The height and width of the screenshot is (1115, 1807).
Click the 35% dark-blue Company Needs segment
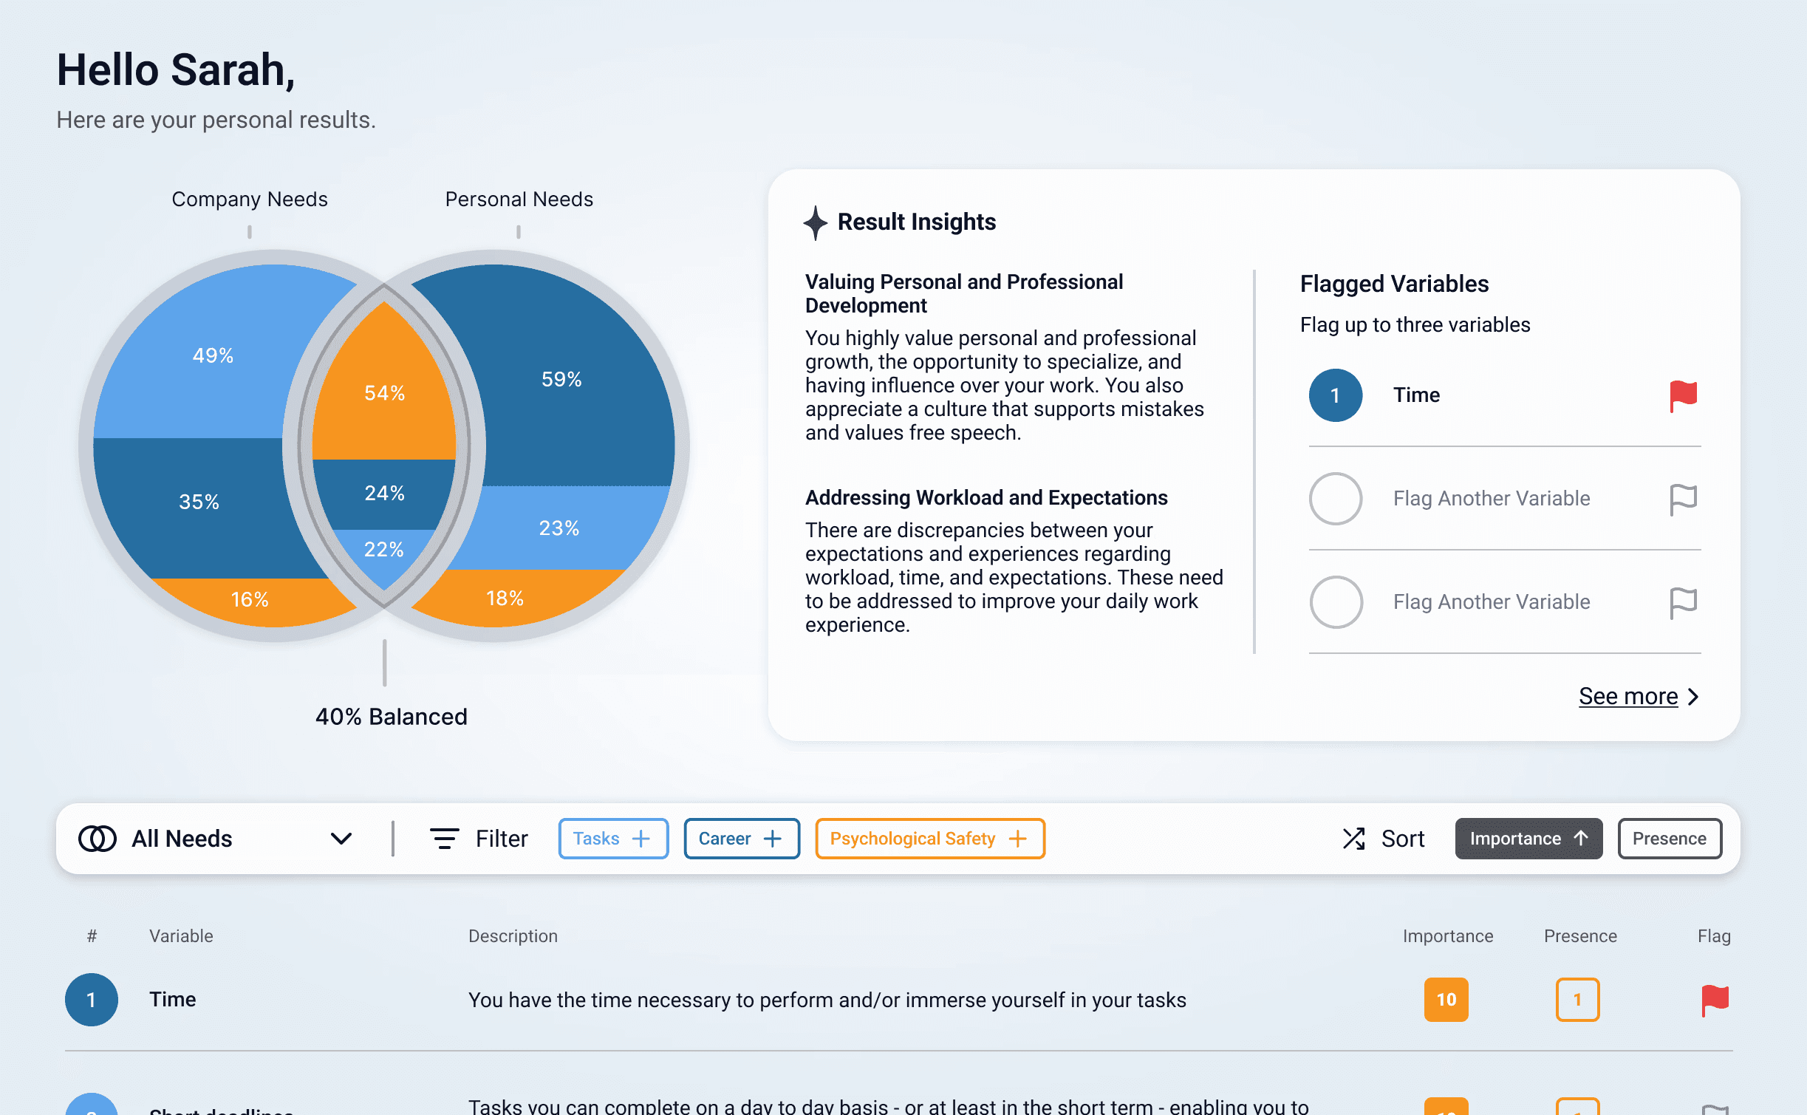(199, 502)
